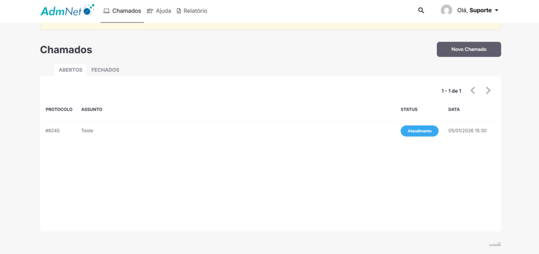Select the ABERTOS tab
539x254 pixels.
pyautogui.click(x=71, y=70)
